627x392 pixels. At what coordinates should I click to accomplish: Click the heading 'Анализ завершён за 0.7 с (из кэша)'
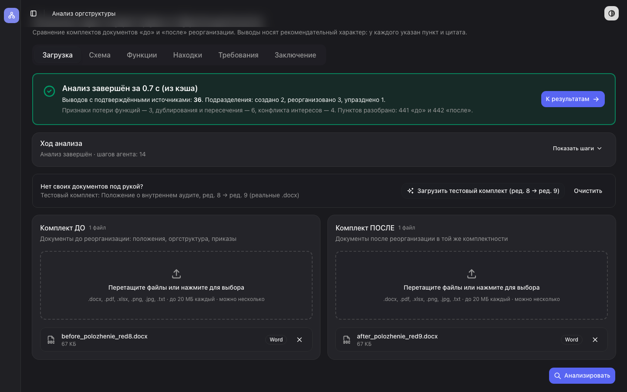[130, 88]
